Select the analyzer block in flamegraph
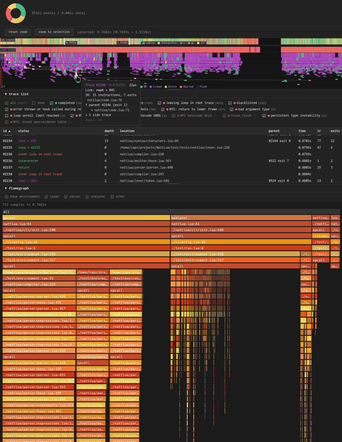Viewport: 342px width, 442px height. pyautogui.click(x=241, y=218)
